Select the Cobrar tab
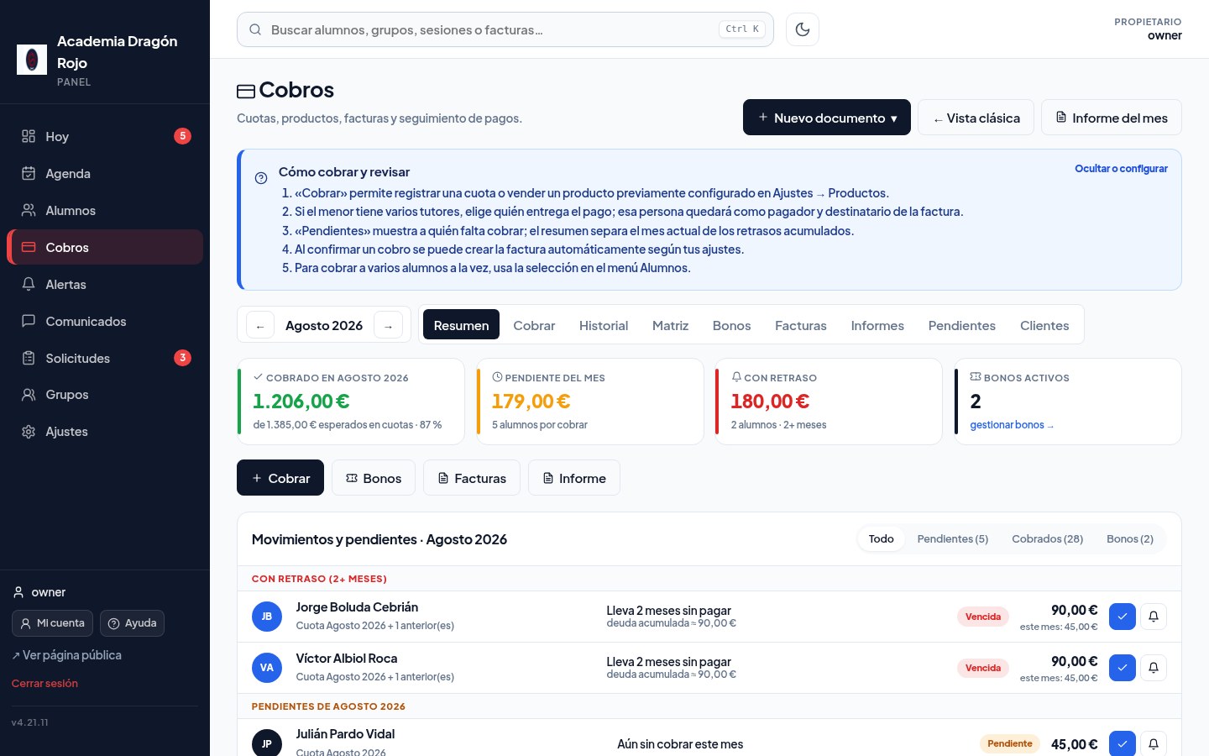Viewport: 1209px width, 756px height. 534,325
